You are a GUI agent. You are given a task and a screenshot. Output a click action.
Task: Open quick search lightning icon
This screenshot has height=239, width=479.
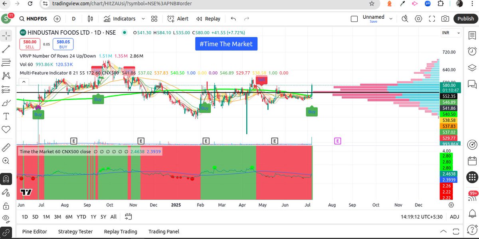point(405,19)
